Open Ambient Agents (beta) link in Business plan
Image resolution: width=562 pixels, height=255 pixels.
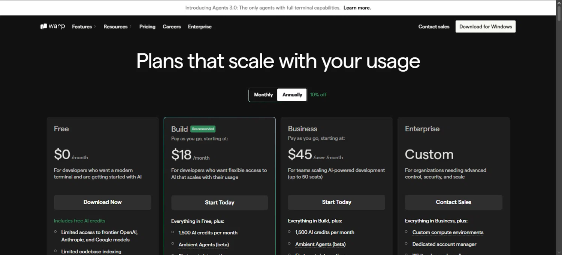(320, 244)
